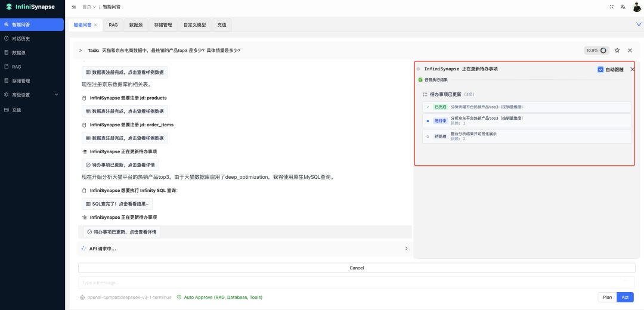The width and height of the screenshot is (644, 310).
Task: Click the 进行中 status badge
Action: pyautogui.click(x=440, y=120)
